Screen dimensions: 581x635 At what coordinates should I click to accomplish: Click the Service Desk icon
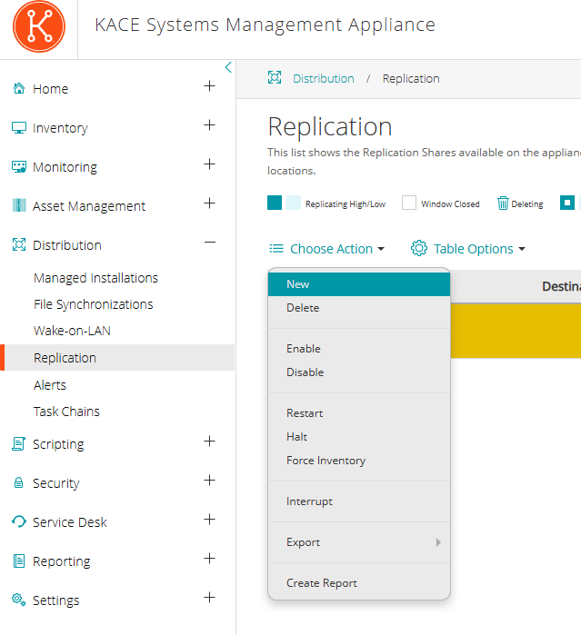point(18,522)
